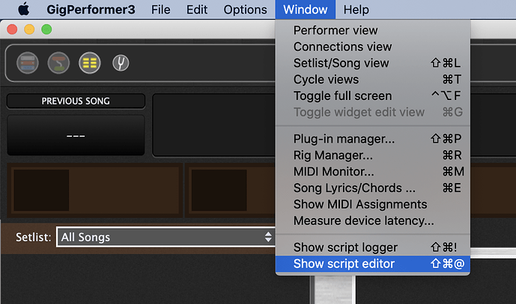Screen dimensions: 516x304
Task: Choose Show MIDI Assignments
Action: 372,205
